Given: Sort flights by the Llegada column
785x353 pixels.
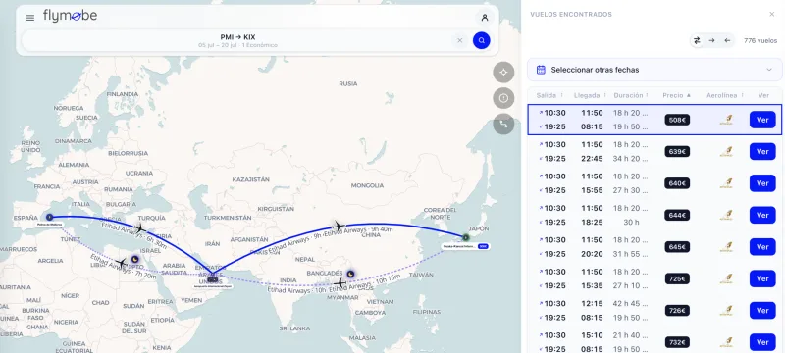Looking at the screenshot, I should point(592,95).
